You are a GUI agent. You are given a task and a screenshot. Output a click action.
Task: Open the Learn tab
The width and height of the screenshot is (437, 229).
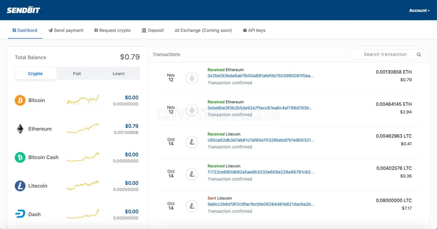119,73
